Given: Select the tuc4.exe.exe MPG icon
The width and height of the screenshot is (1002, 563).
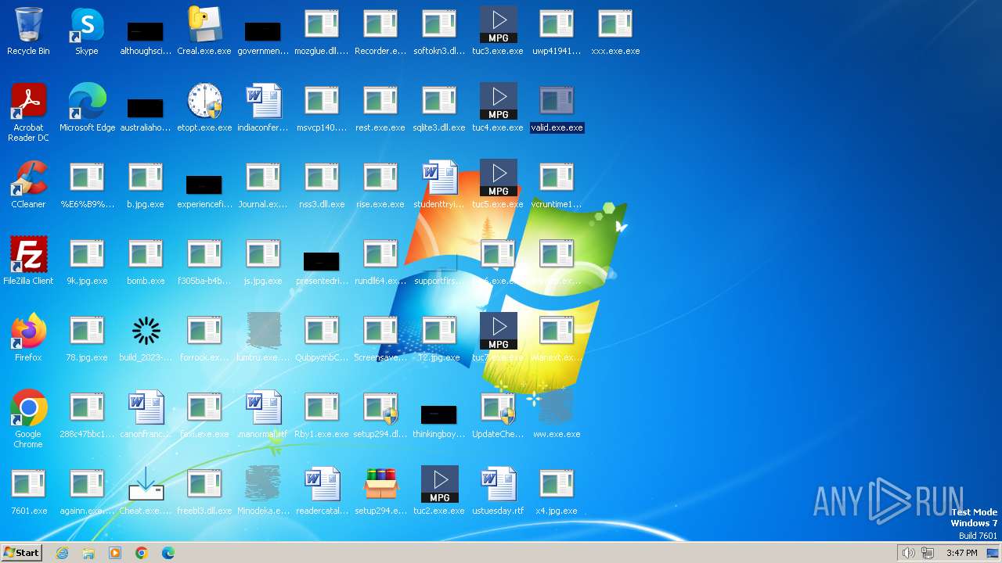Looking at the screenshot, I should click(498, 101).
